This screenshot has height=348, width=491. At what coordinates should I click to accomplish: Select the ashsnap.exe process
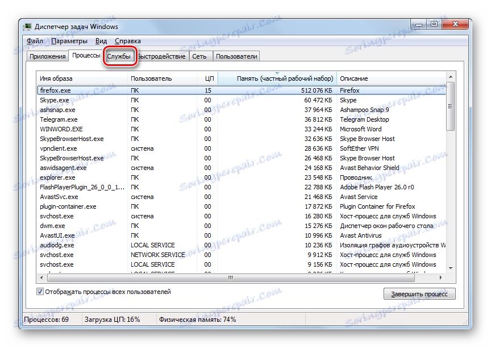point(241,110)
